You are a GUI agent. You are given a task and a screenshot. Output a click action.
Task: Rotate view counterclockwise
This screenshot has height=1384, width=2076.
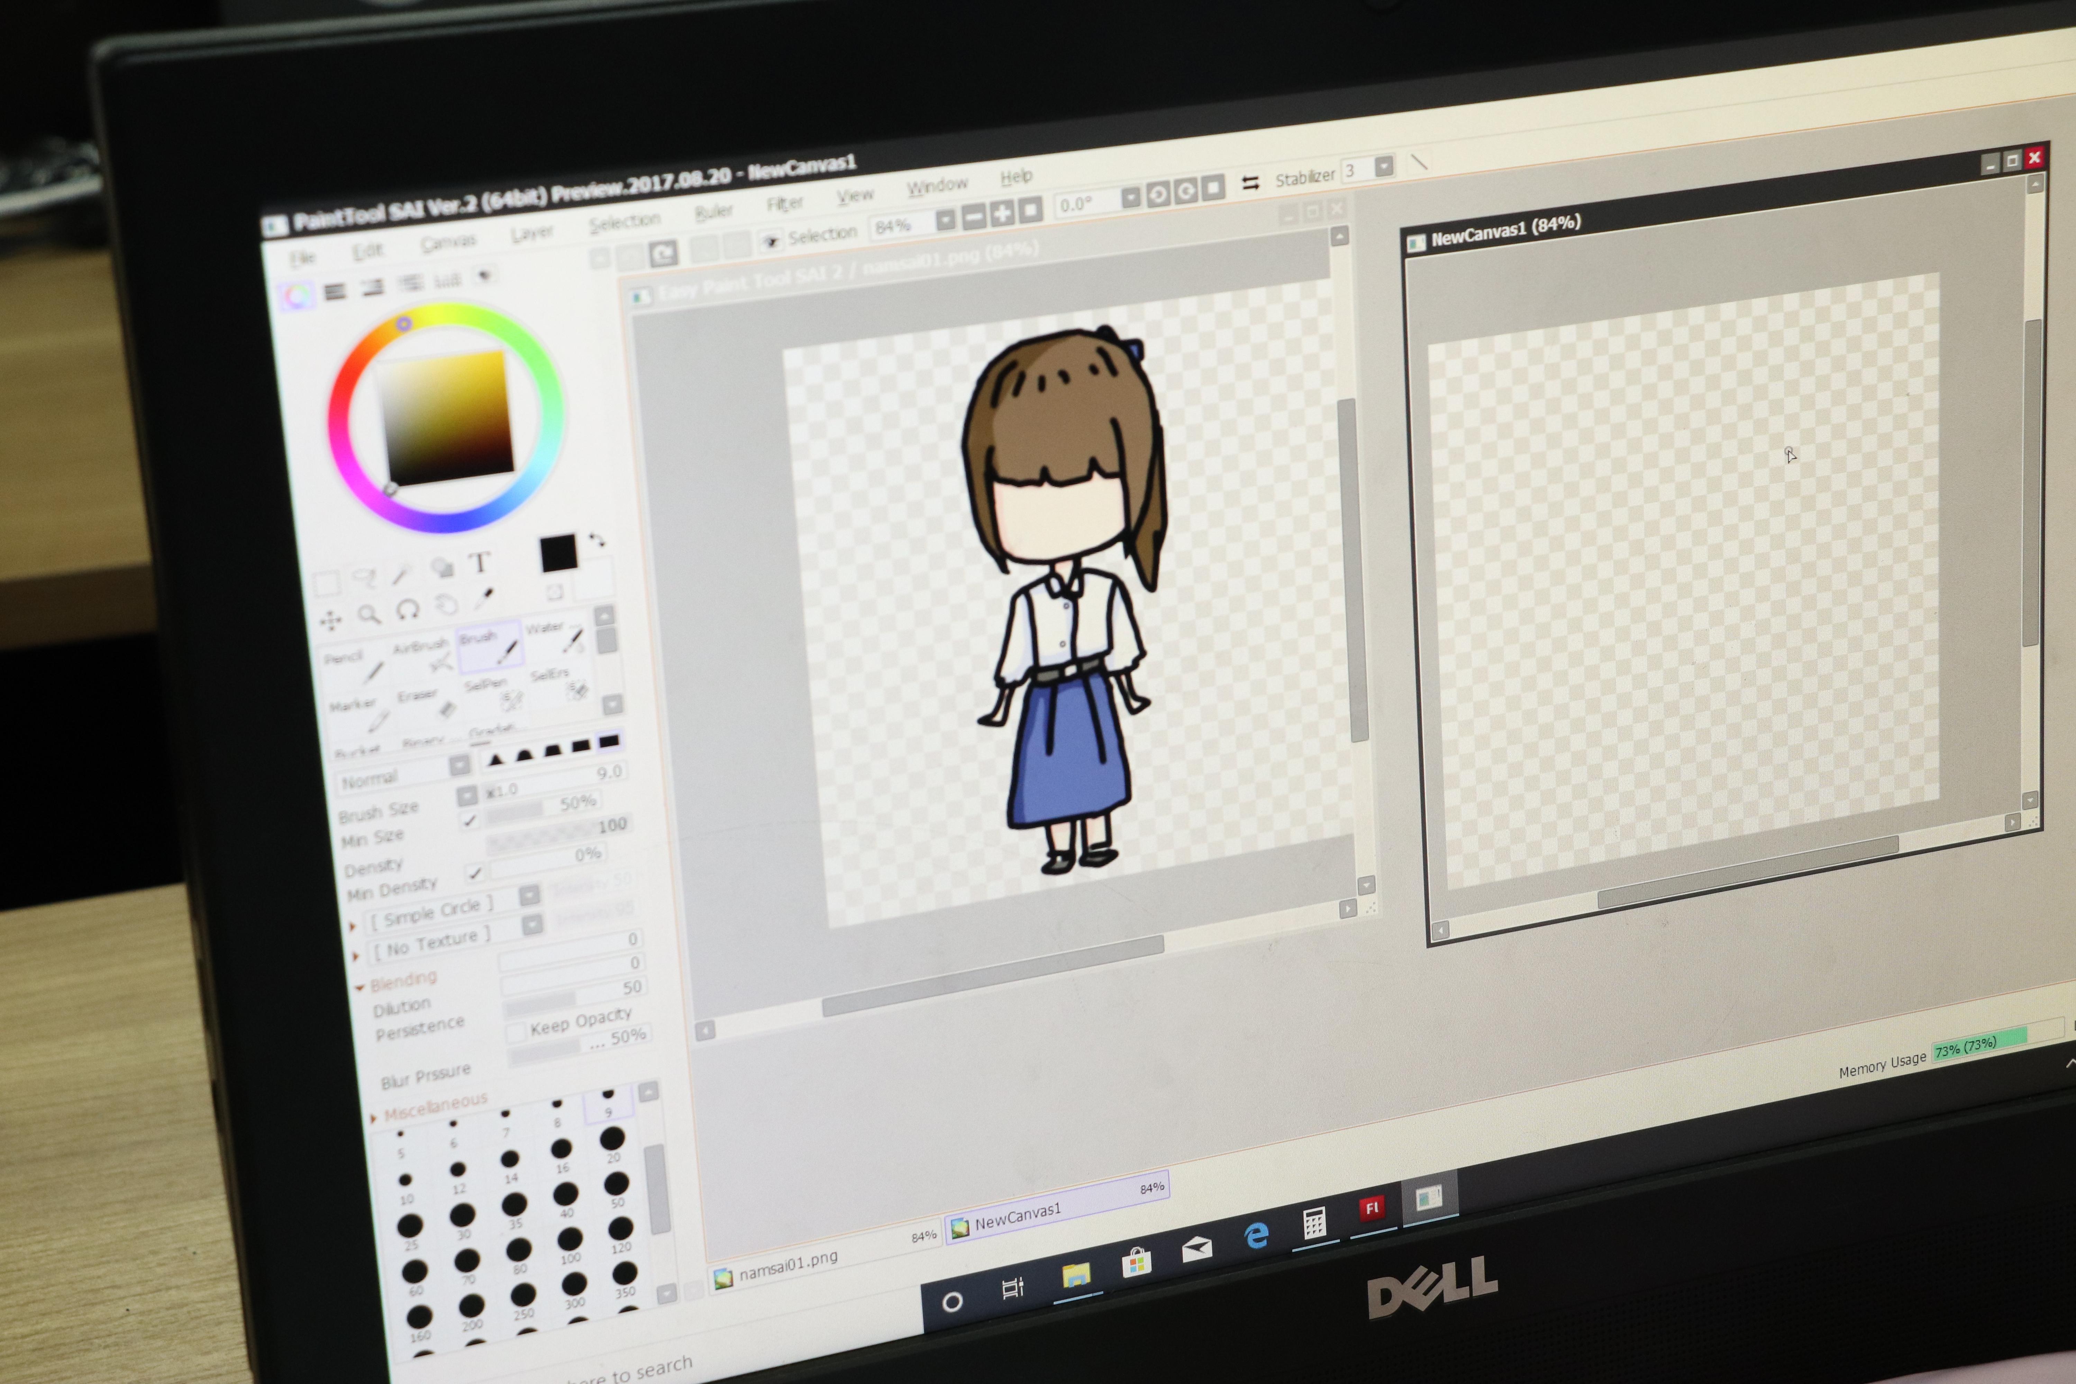[1158, 193]
